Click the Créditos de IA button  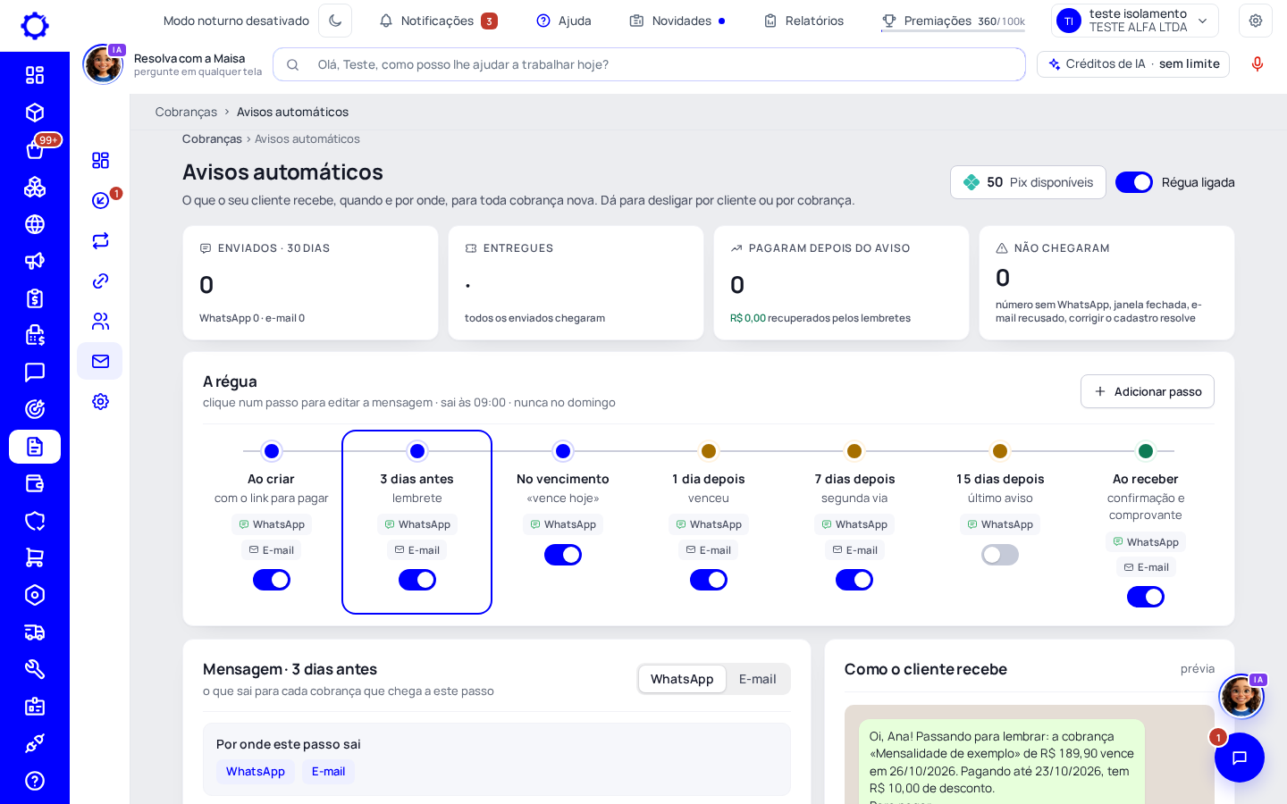click(1133, 64)
